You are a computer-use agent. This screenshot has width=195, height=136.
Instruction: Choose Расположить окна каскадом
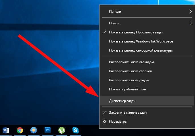[147, 62]
